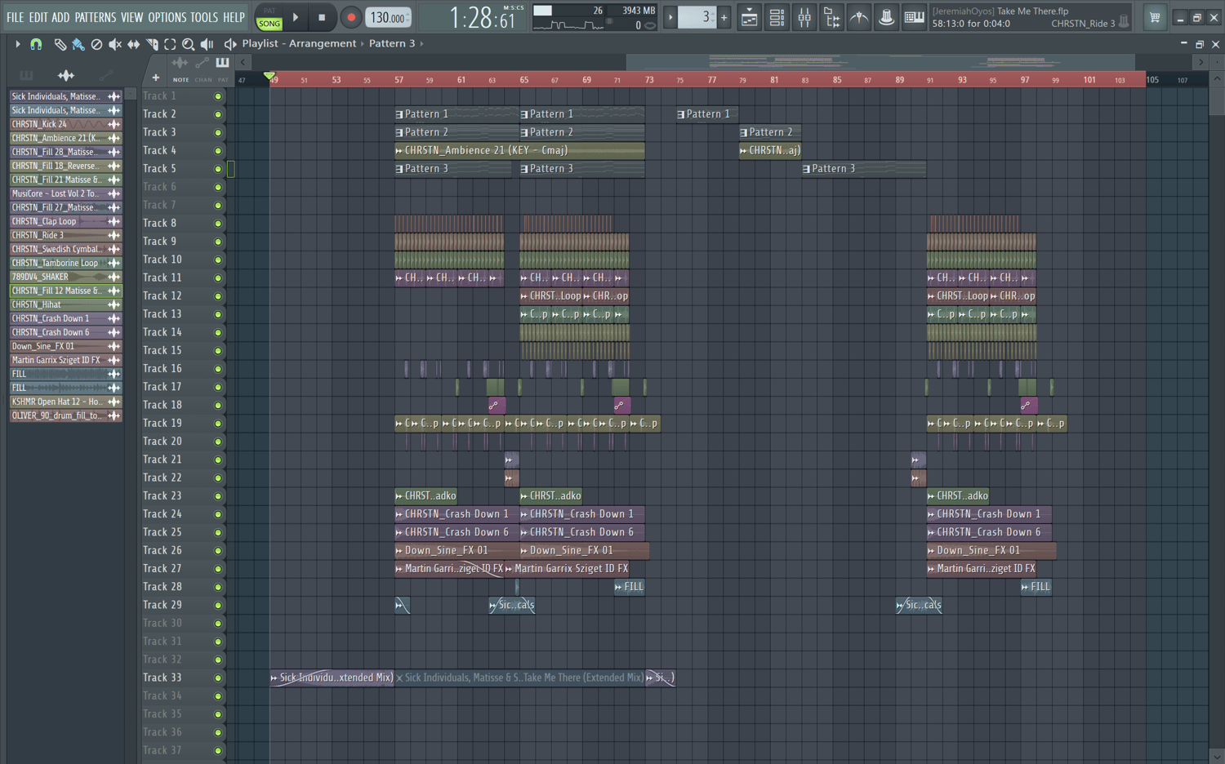The height and width of the screenshot is (764, 1225).
Task: Mute Track 24 with its LED
Action: (218, 514)
